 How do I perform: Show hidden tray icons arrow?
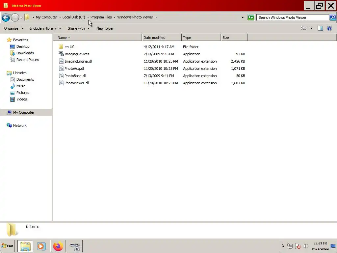pos(283,246)
